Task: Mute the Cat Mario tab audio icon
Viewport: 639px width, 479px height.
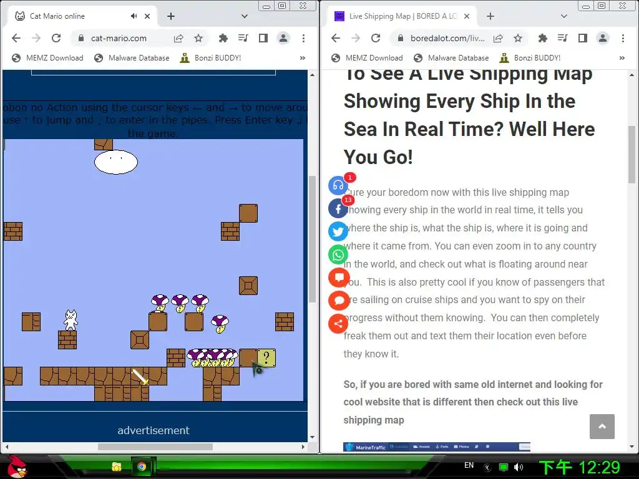Action: 134,16
